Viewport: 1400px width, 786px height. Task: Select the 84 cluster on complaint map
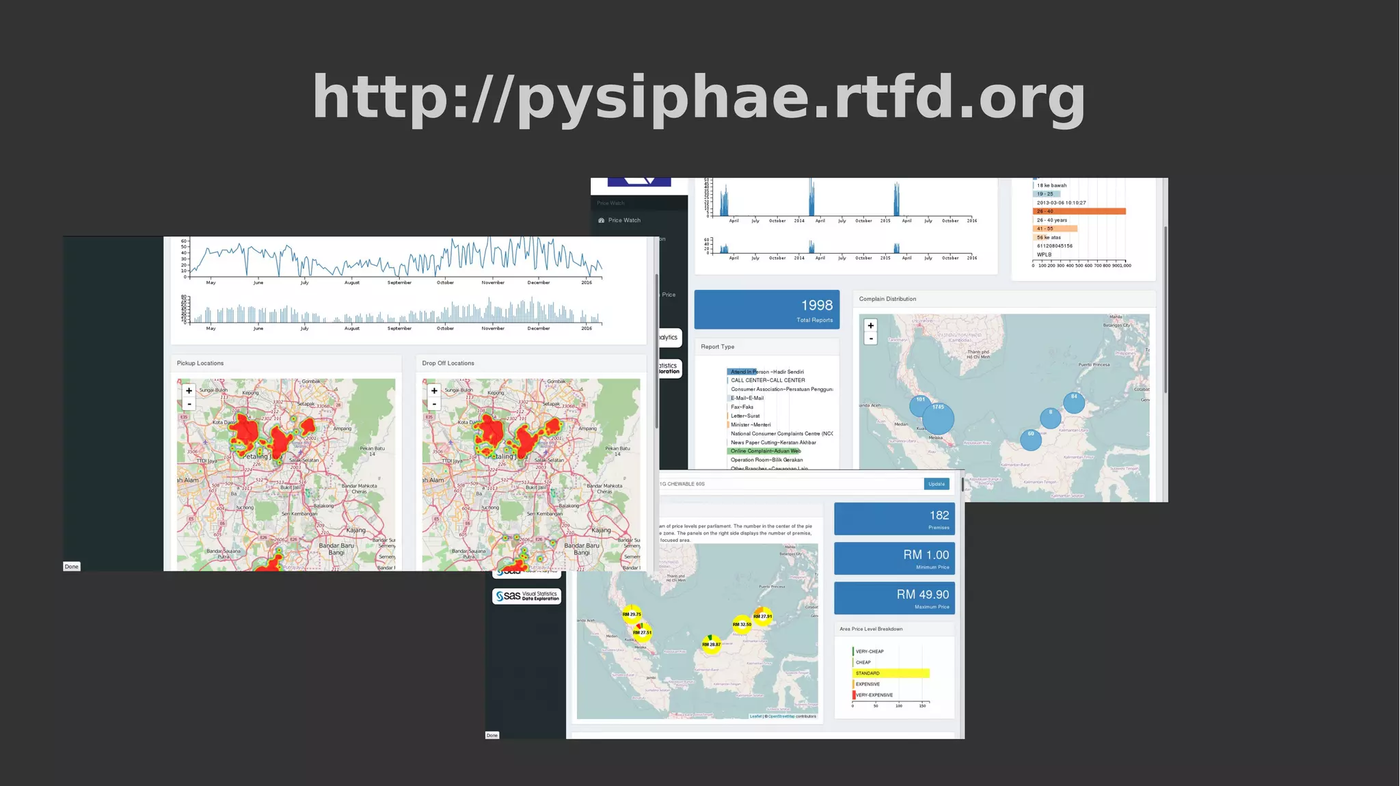(x=1074, y=403)
